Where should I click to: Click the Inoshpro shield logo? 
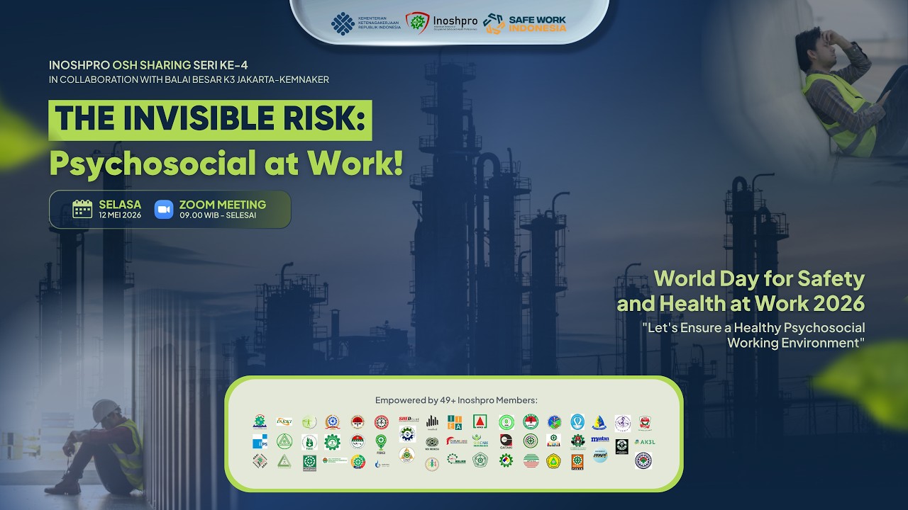[x=417, y=23]
